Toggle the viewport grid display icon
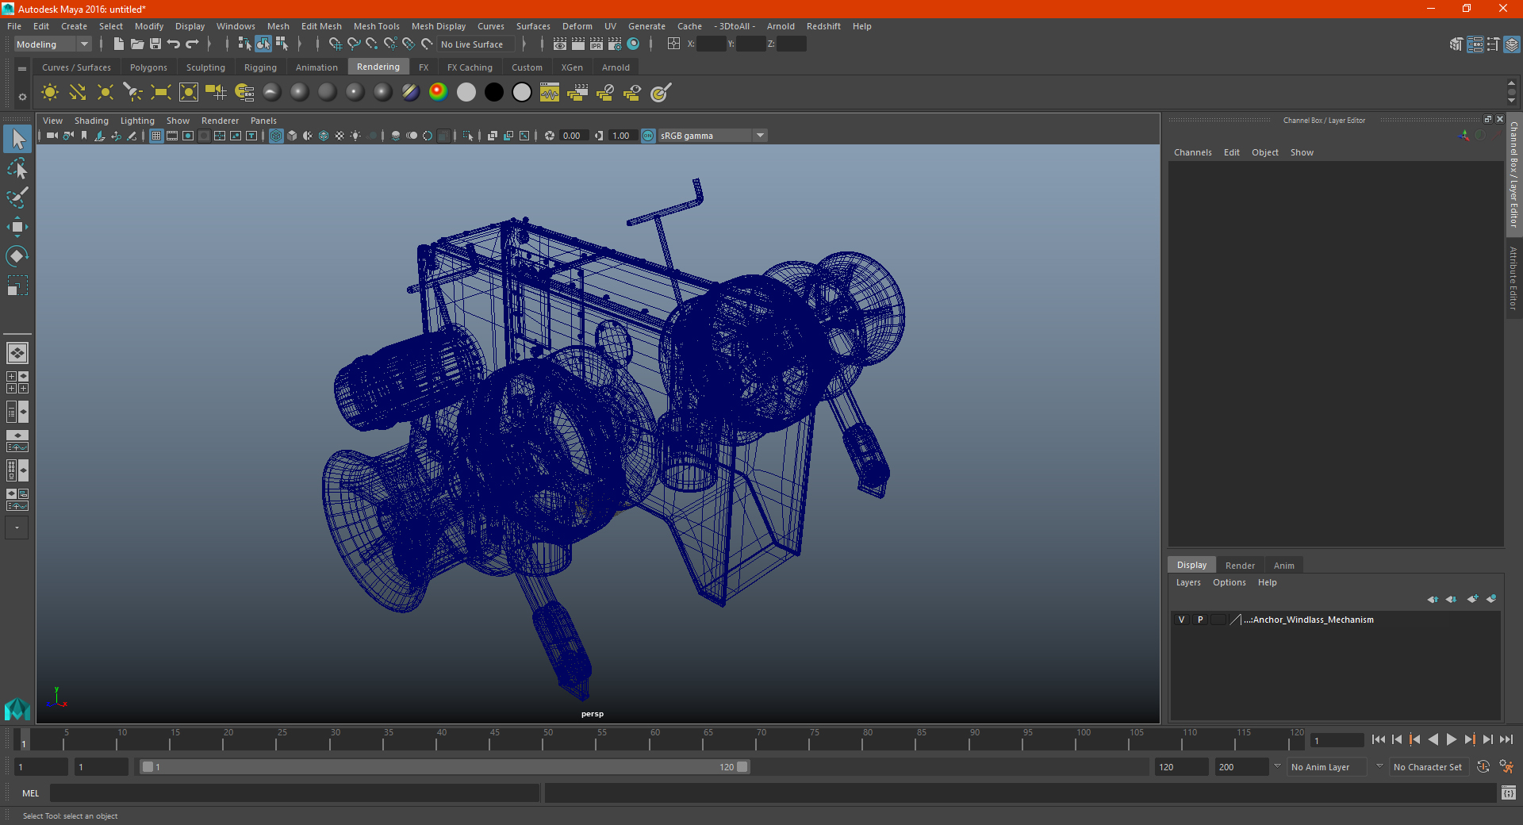This screenshot has height=825, width=1523. (x=156, y=136)
